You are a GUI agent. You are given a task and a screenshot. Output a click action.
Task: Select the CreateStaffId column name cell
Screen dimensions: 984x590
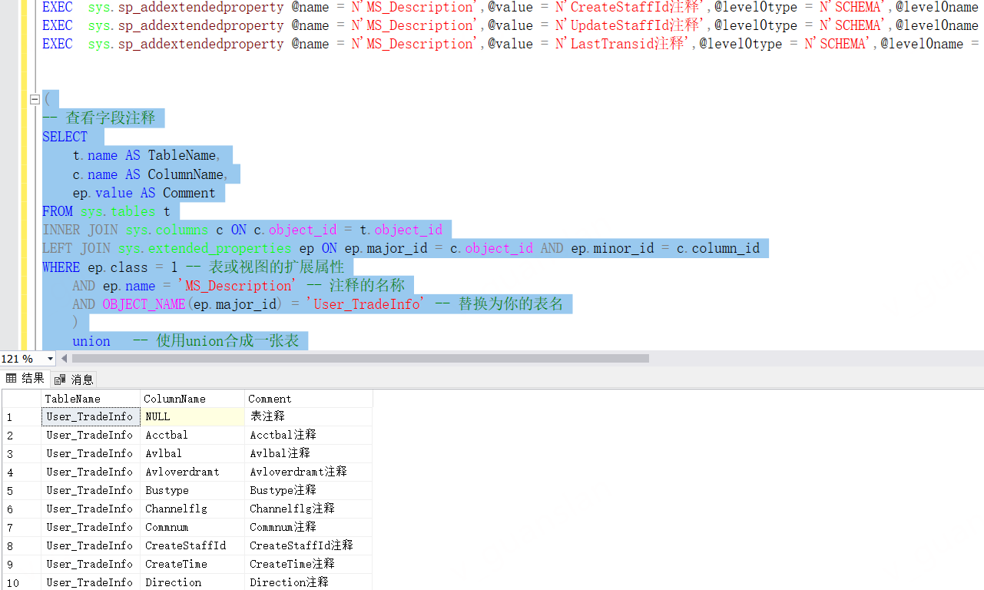pos(192,545)
